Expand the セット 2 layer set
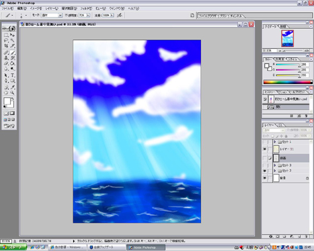Screen dimensions: 314x251 (275, 171)
